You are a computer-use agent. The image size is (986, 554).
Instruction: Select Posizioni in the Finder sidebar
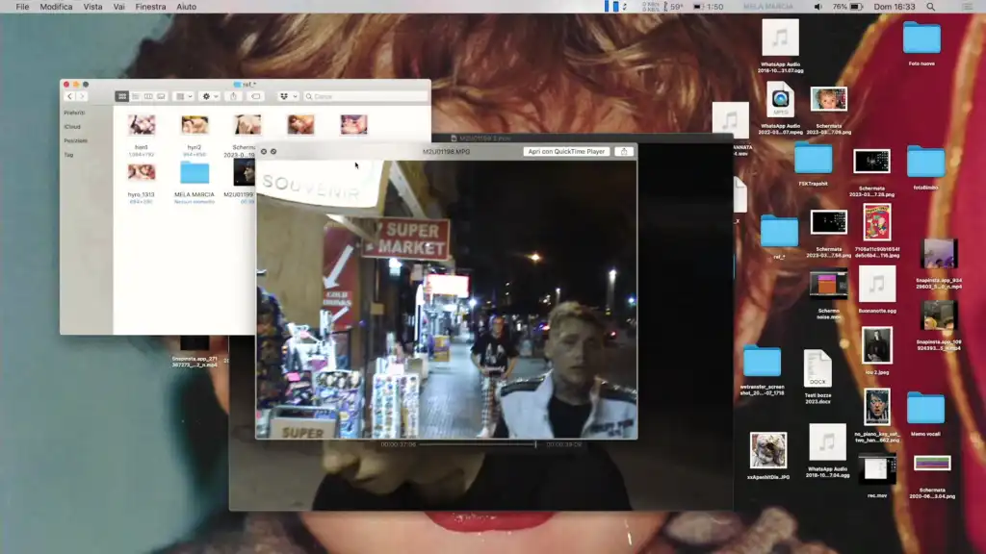click(75, 140)
